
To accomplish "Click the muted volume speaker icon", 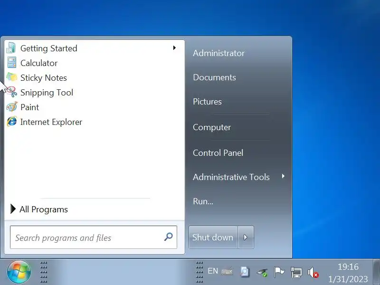I will [x=313, y=272].
